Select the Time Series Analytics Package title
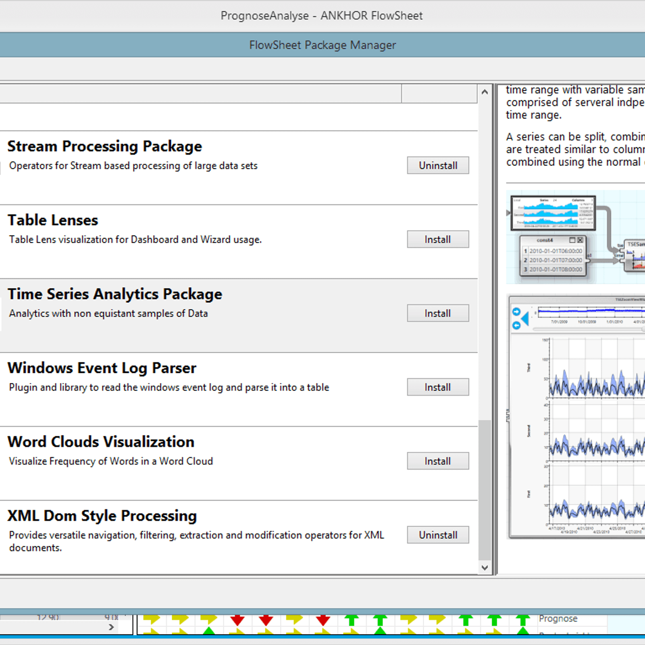Image resolution: width=645 pixels, height=645 pixels. click(115, 294)
